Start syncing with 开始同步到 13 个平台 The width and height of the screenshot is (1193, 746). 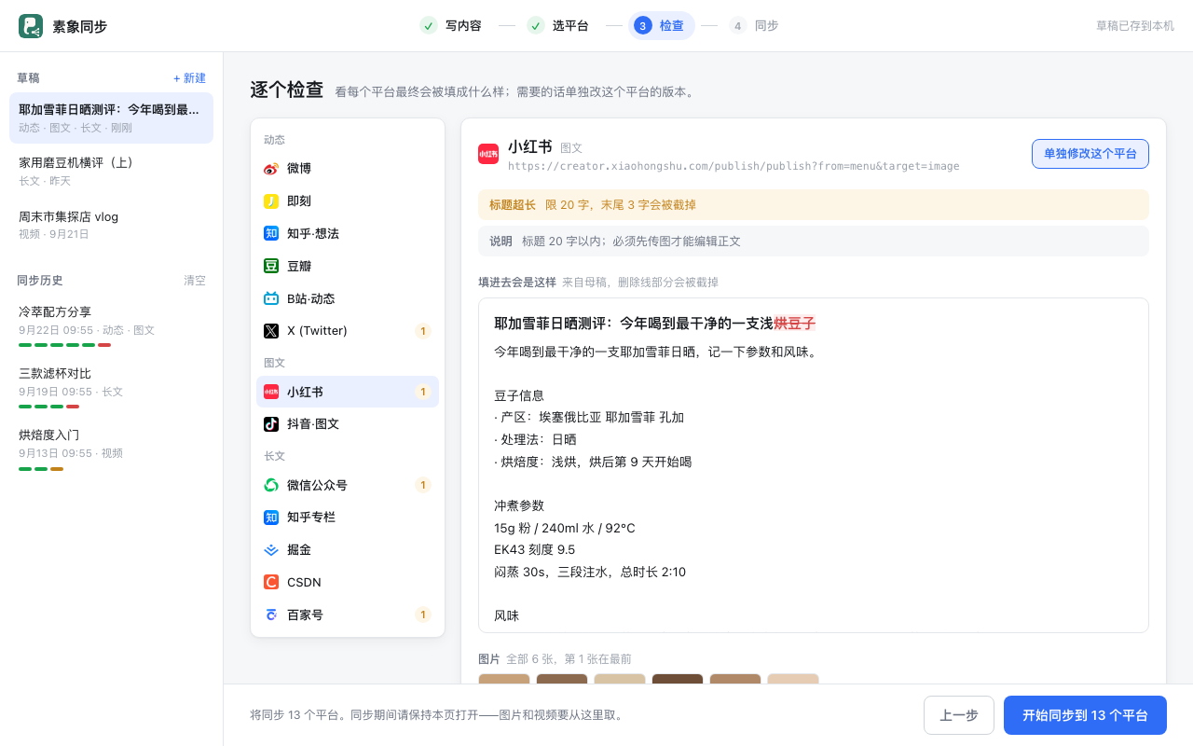pyautogui.click(x=1085, y=715)
